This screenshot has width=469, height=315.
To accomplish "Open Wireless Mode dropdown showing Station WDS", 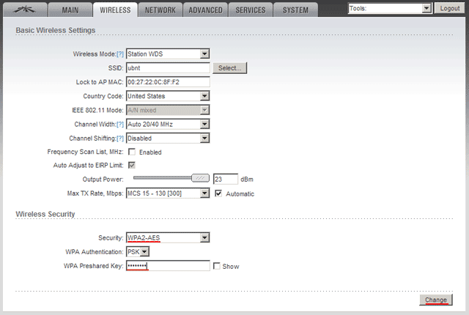I will [168, 53].
